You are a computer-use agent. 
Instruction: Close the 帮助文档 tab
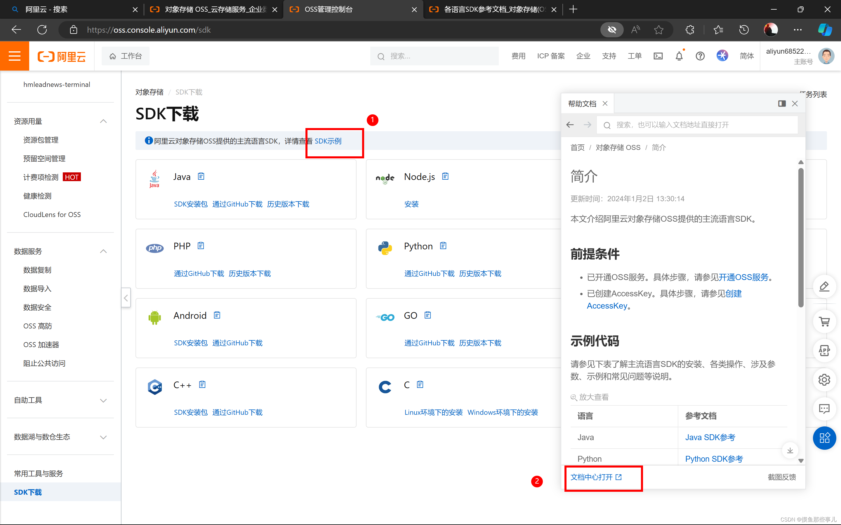click(x=605, y=104)
